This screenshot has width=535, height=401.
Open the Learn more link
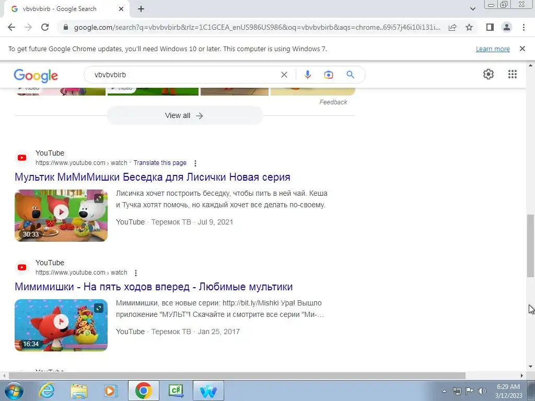493,49
